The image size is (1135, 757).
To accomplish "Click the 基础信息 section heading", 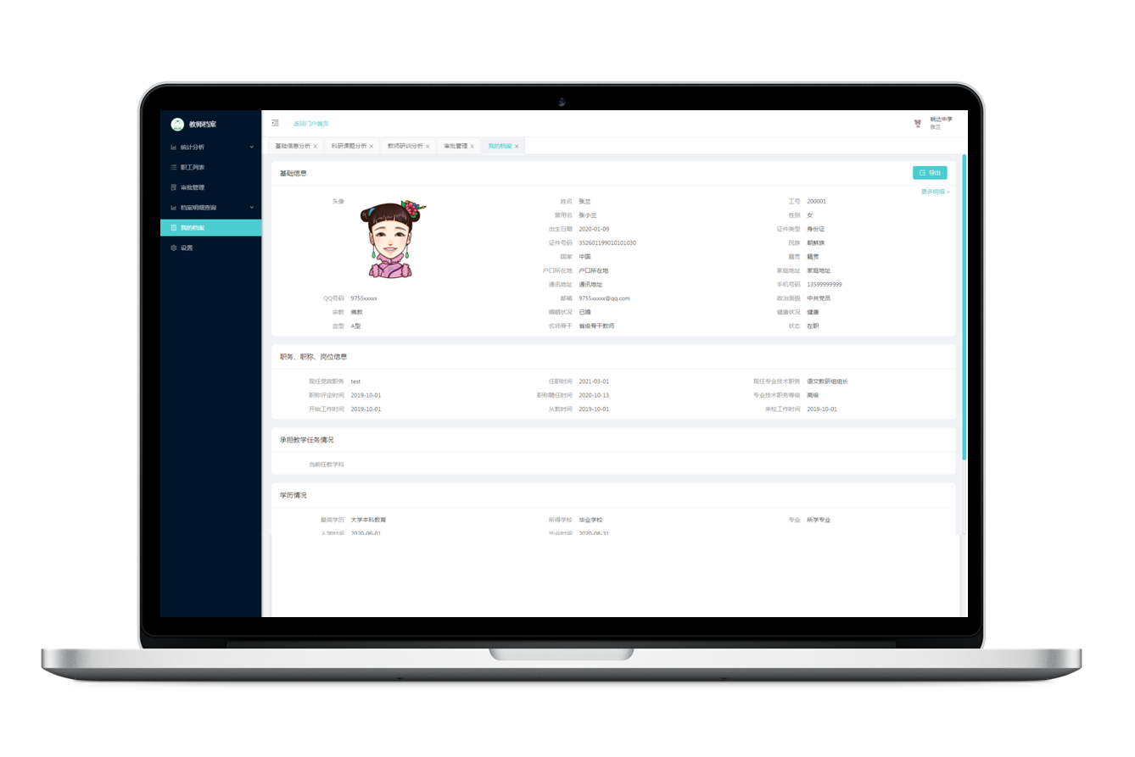I will [294, 174].
